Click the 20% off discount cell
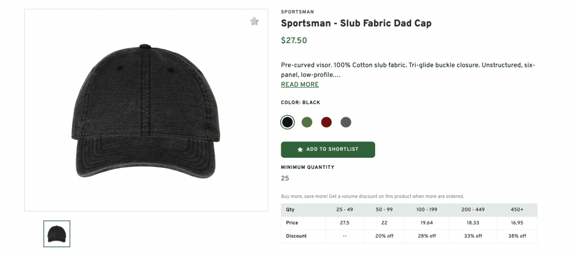Image resolution: width=576 pixels, height=253 pixels. (x=385, y=236)
